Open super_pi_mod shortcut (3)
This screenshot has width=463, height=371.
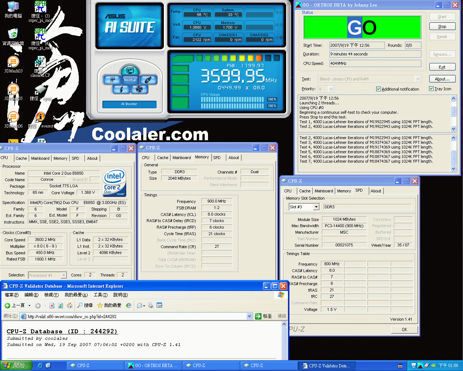pos(41,11)
